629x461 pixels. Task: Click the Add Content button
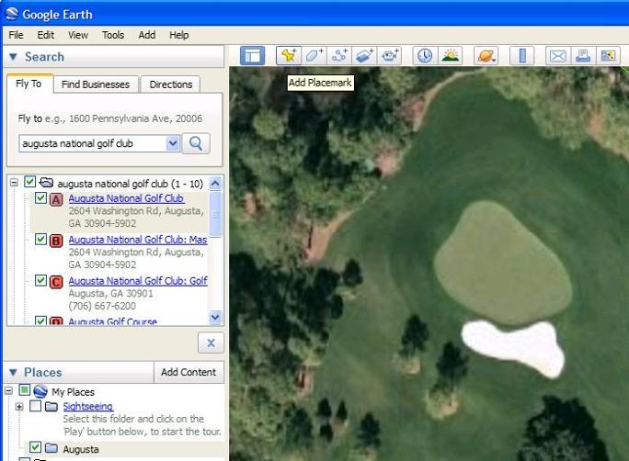point(189,372)
